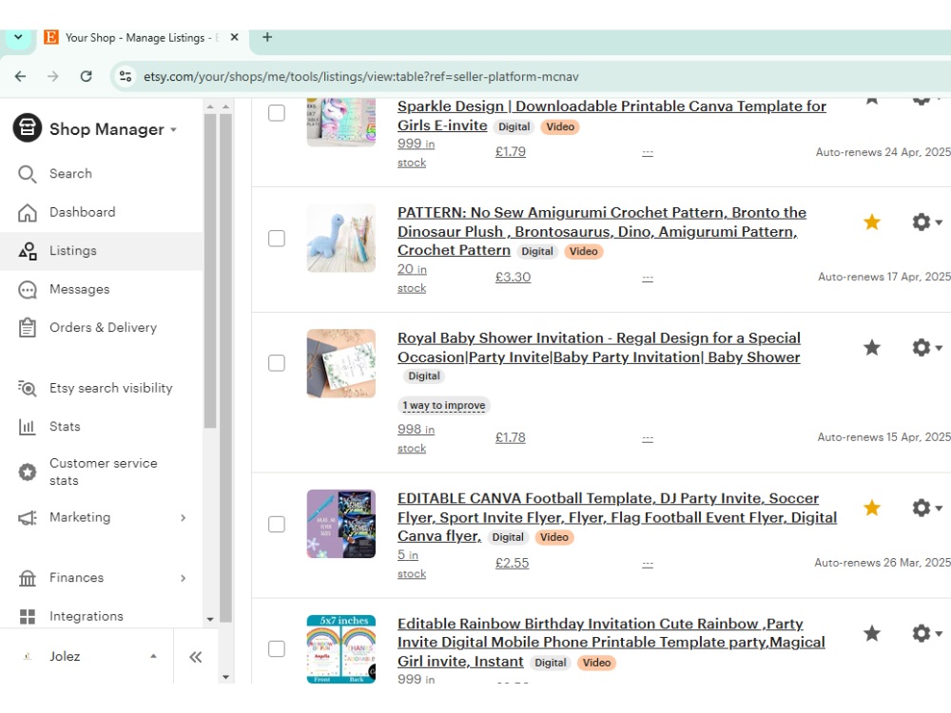Image resolution: width=951 pixels, height=713 pixels.
Task: Click the browser forward arrow
Action: [x=53, y=76]
